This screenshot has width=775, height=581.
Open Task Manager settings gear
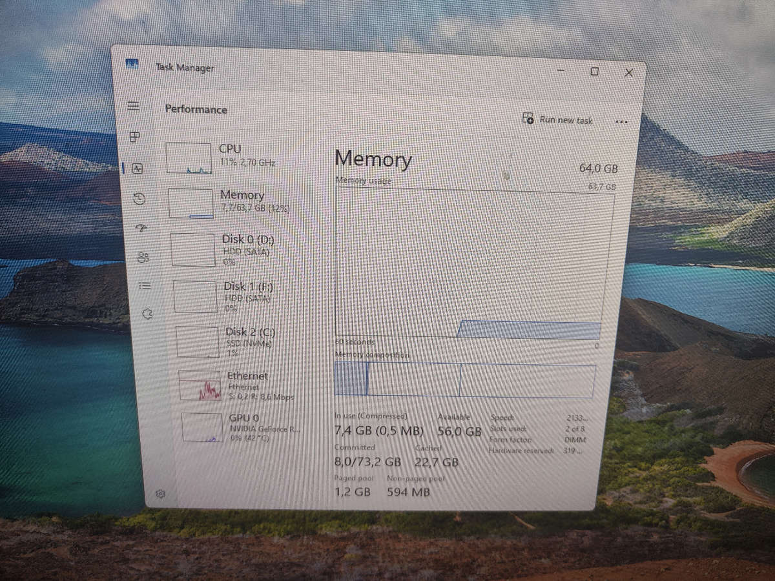pyautogui.click(x=160, y=494)
